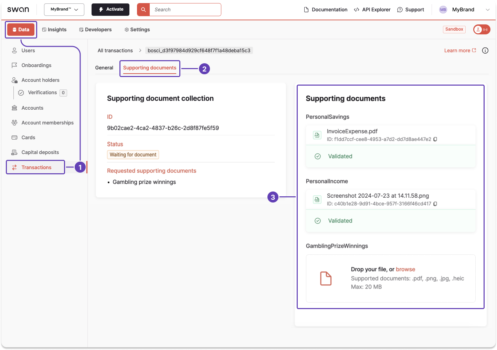Copy the Screenshot file's document ID
This screenshot has height=350, width=497.
435,204
